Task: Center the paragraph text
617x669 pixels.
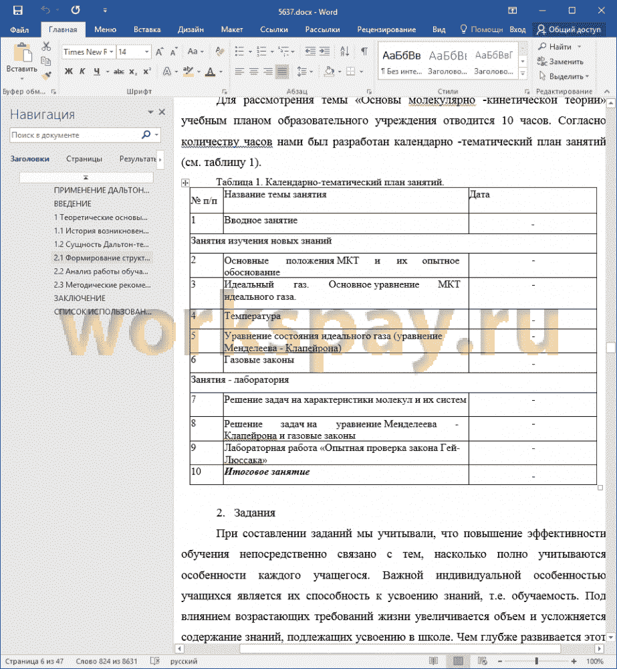Action: coord(254,72)
